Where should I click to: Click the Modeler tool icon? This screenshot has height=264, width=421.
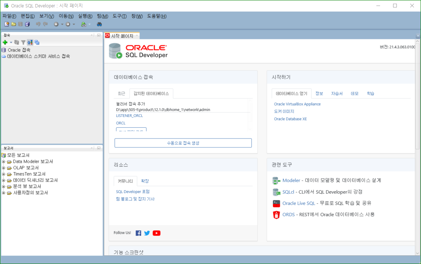pos(276,181)
